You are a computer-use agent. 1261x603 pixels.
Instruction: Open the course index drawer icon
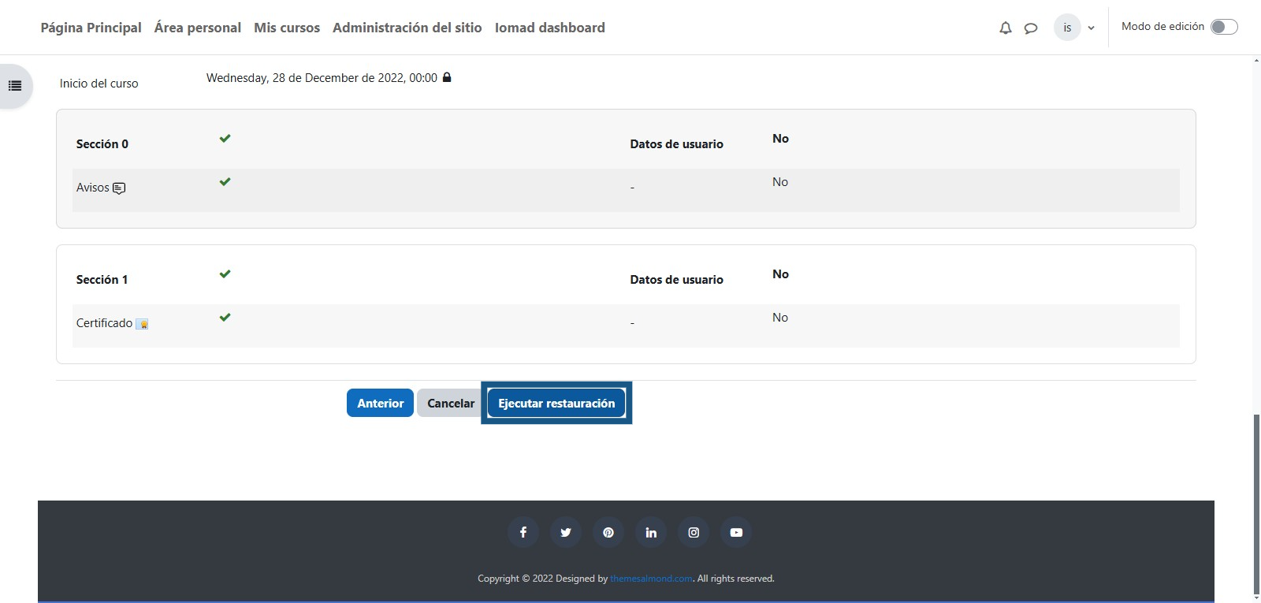pos(15,86)
